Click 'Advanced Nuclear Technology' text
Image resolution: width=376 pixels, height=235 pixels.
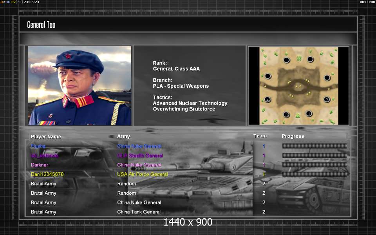tap(190, 103)
